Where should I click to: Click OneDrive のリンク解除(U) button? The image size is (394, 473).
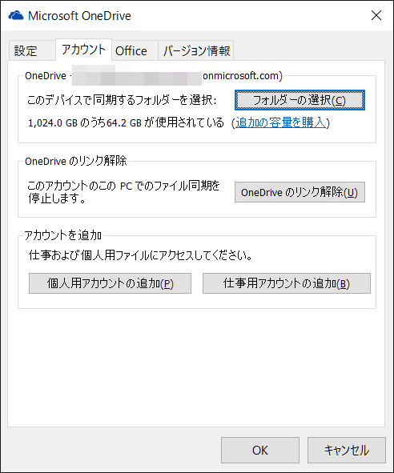[x=300, y=192]
